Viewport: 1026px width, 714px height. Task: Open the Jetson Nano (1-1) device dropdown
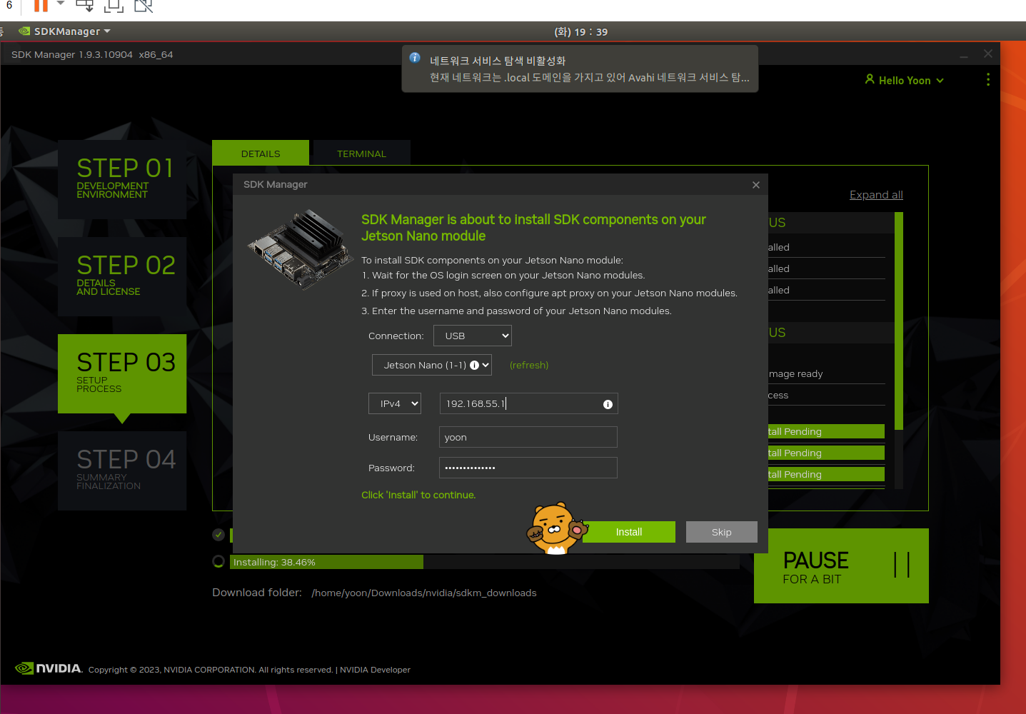pyautogui.click(x=432, y=365)
